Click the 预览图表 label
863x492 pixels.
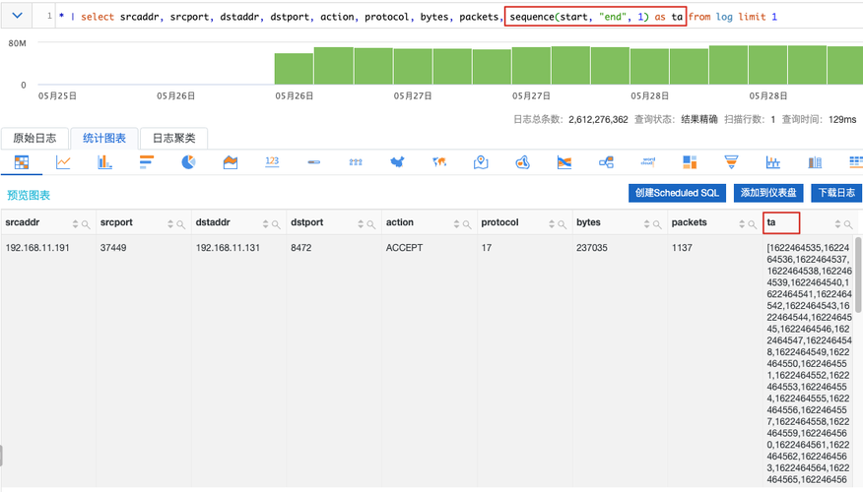[29, 195]
